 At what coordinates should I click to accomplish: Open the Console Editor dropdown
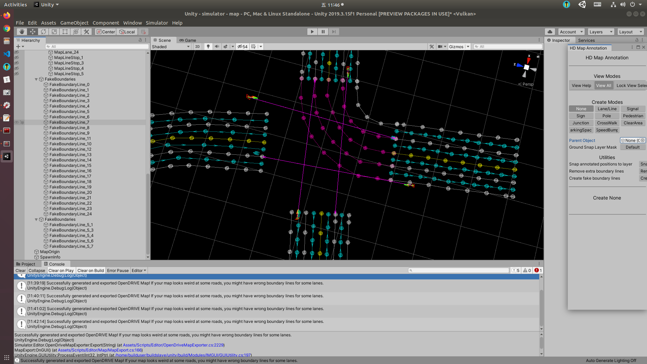click(139, 270)
